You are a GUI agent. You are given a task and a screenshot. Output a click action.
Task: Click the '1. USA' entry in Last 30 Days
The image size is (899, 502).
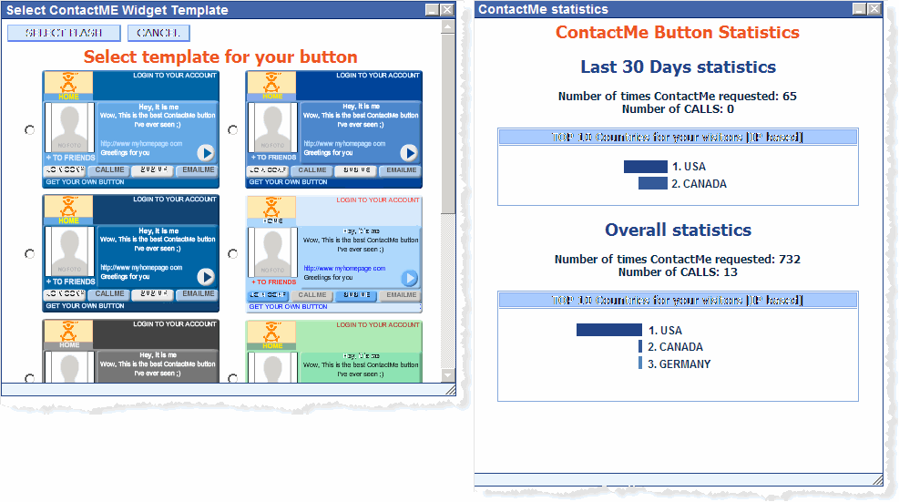tap(689, 167)
